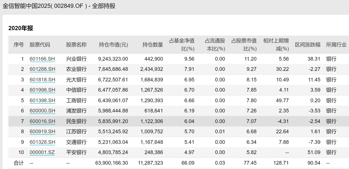349x169 pixels.
Task: Click holding quantity 1,290,393
Action: (x=152, y=100)
